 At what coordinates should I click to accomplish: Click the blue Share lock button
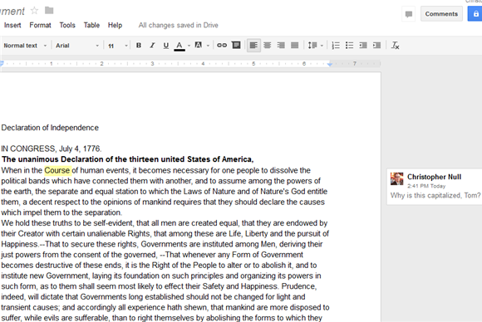[475, 14]
